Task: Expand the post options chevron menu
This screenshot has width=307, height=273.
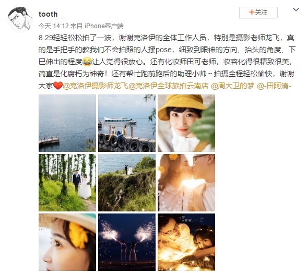Action: 296,9
